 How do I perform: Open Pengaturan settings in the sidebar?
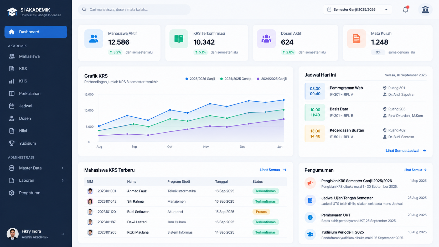[36, 193]
